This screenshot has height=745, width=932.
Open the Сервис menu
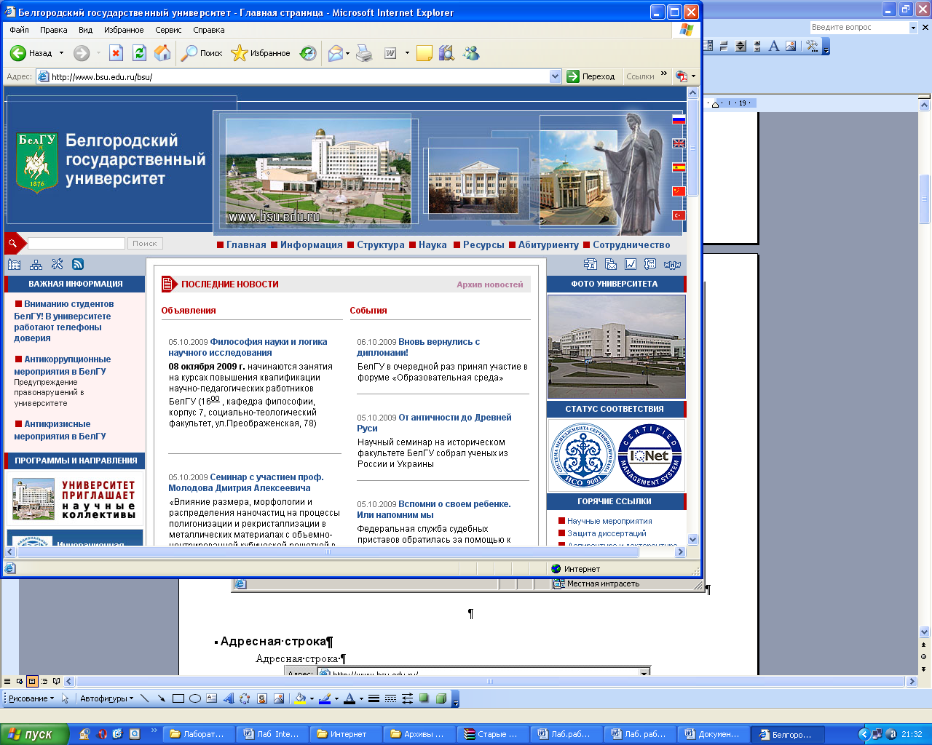point(168,30)
